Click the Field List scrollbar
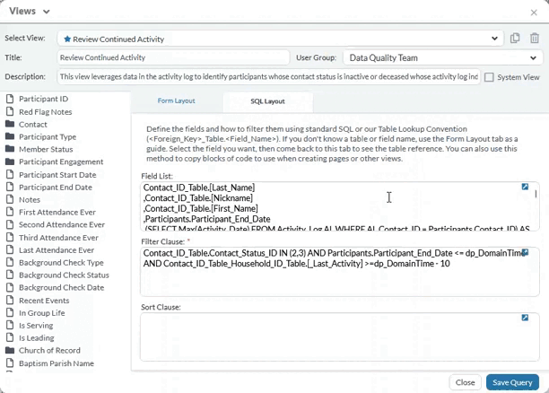 pyautogui.click(x=536, y=194)
